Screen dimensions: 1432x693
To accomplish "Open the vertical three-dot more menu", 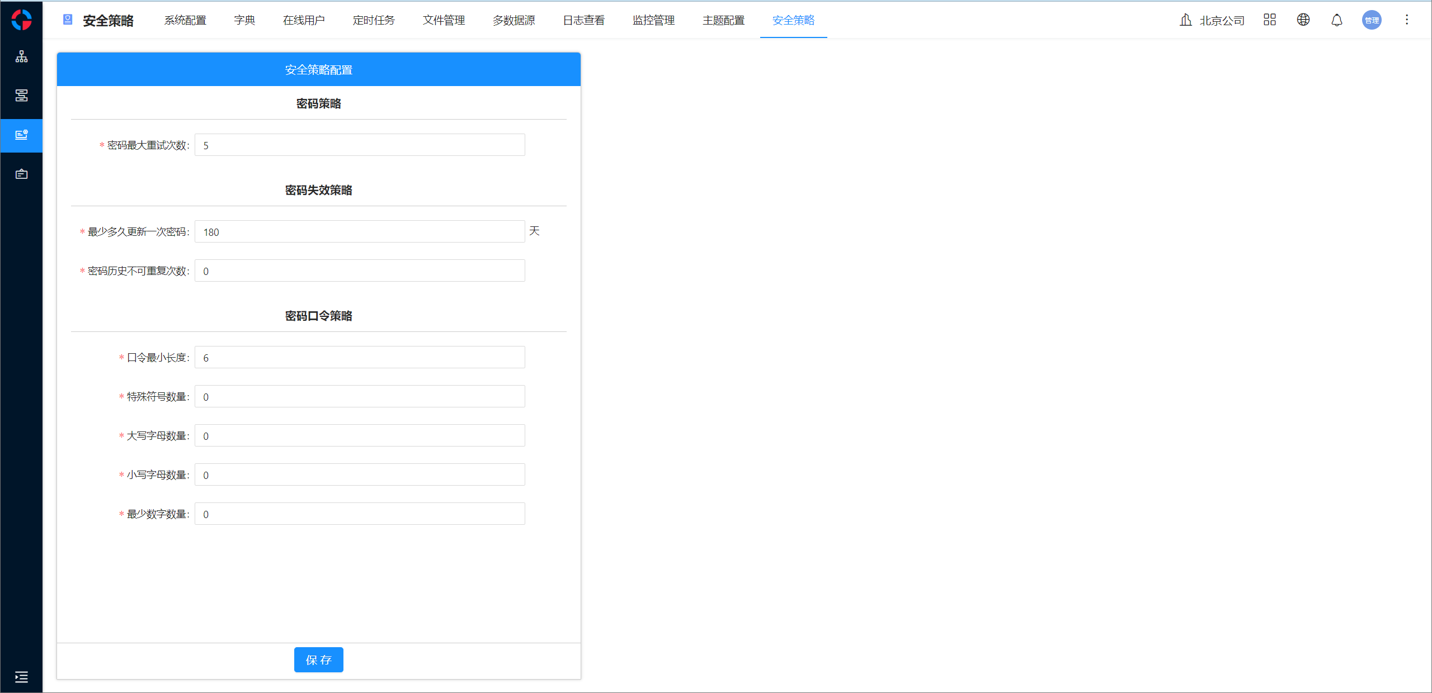I will (x=1406, y=20).
